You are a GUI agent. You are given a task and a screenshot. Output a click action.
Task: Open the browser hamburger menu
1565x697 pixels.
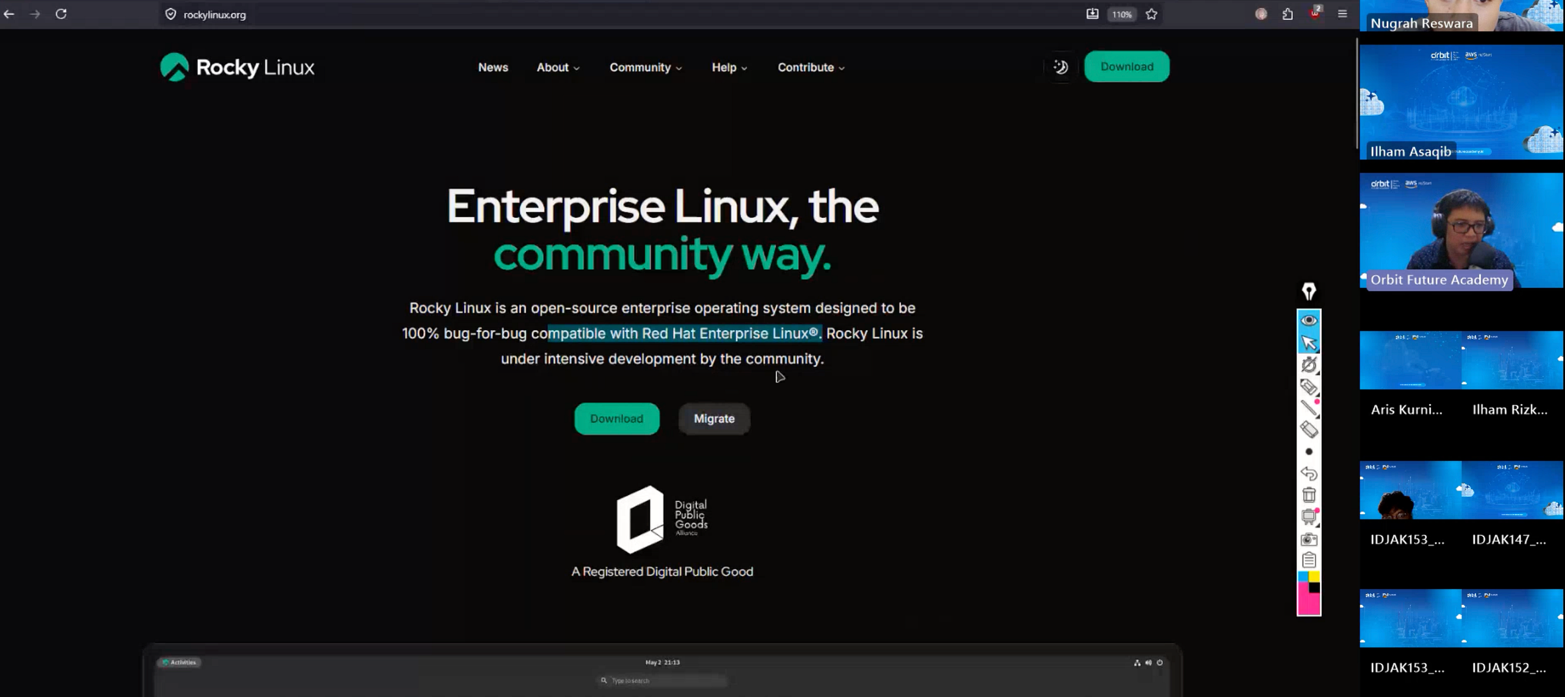pyautogui.click(x=1343, y=14)
